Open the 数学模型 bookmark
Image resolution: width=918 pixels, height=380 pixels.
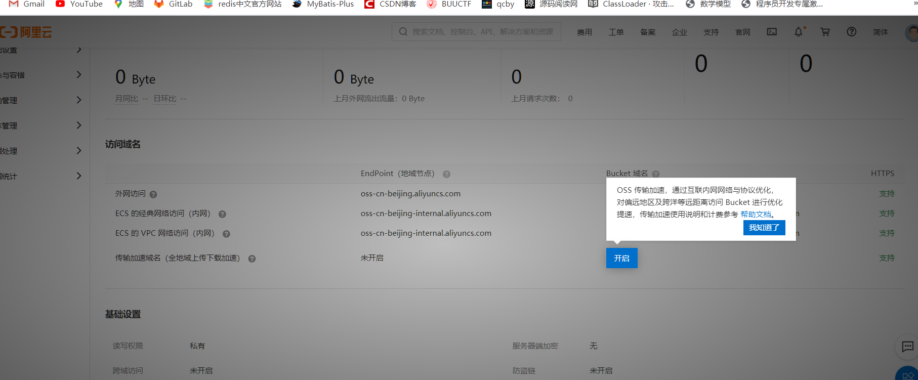[708, 4]
